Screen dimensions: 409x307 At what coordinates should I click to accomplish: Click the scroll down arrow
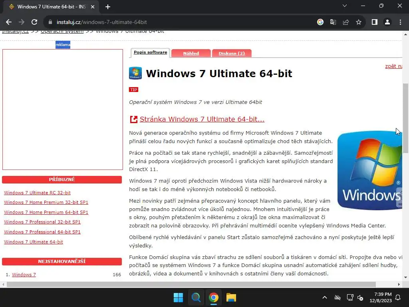point(405,277)
